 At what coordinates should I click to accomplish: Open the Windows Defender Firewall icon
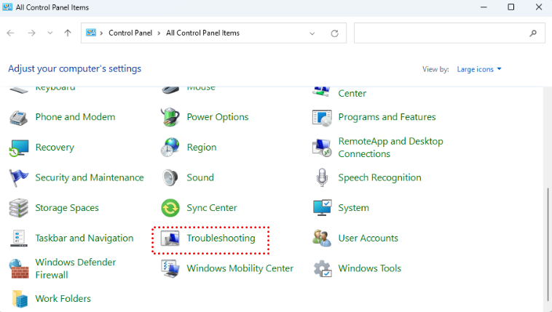point(19,268)
